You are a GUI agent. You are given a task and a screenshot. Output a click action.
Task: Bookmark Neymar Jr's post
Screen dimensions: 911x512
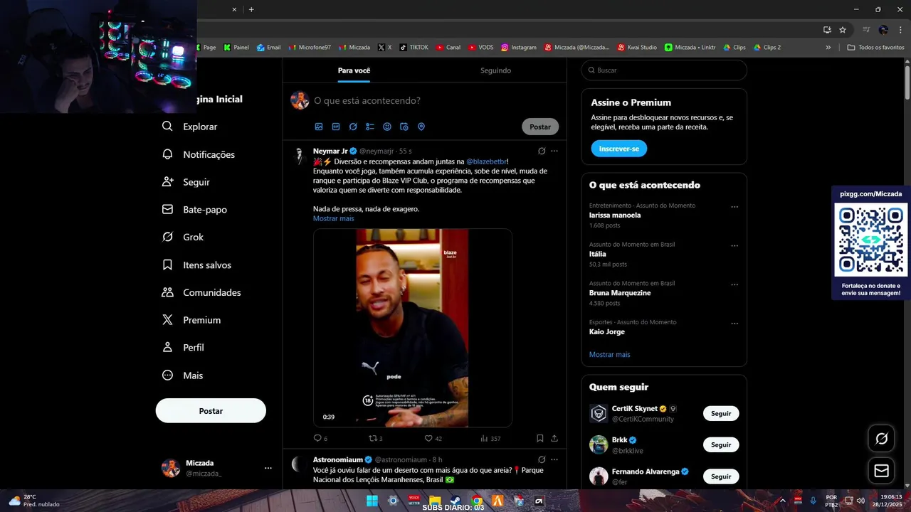point(540,439)
